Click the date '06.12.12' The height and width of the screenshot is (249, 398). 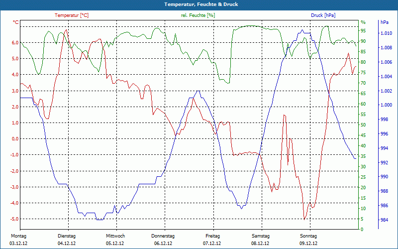click(x=163, y=244)
